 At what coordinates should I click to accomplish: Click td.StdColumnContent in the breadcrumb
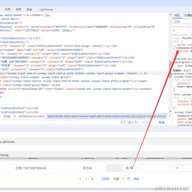(x=32, y=116)
